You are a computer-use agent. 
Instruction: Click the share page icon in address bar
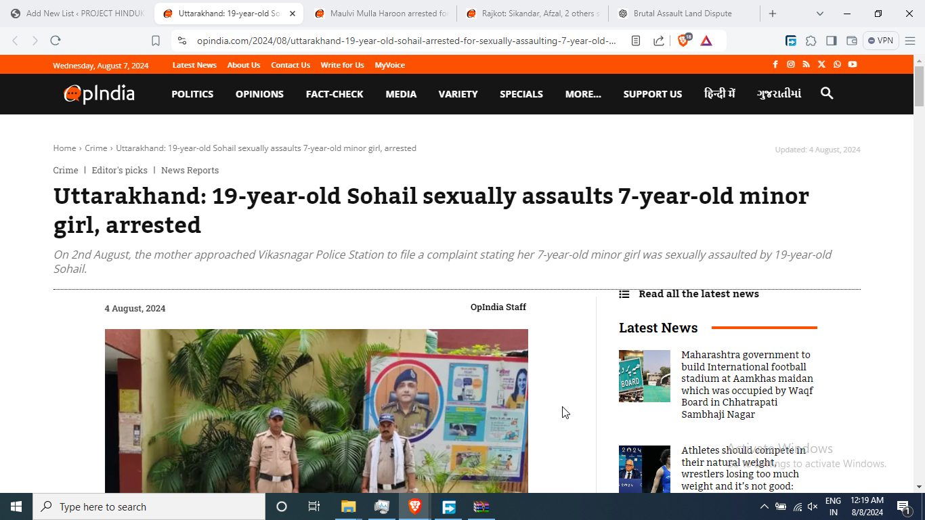coord(658,41)
